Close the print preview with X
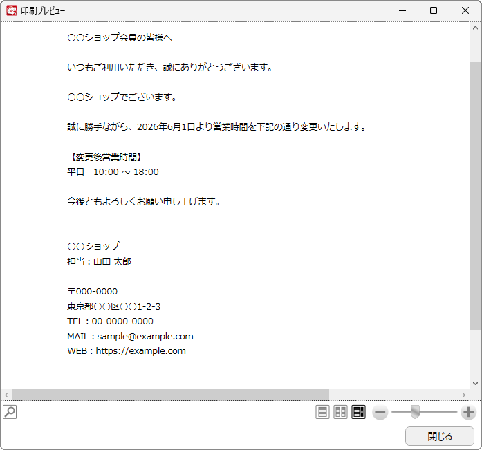482x450 pixels. (465, 10)
